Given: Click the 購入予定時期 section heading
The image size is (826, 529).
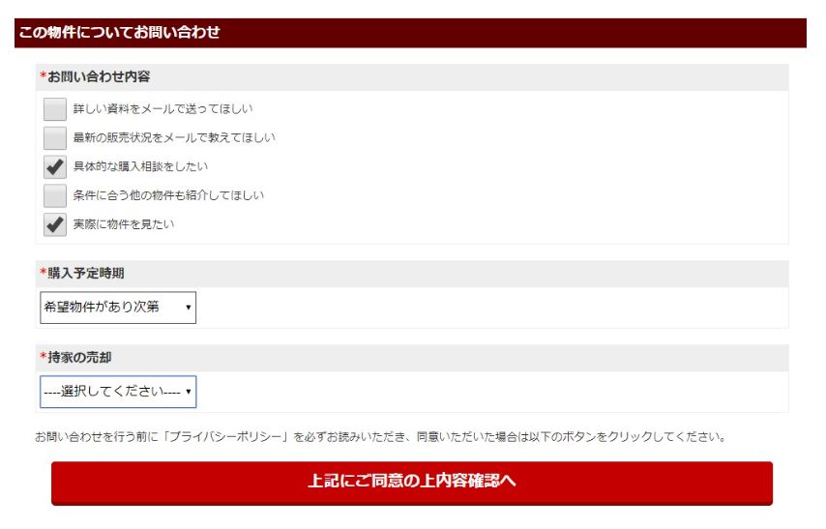Looking at the screenshot, I should pyautogui.click(x=86, y=273).
